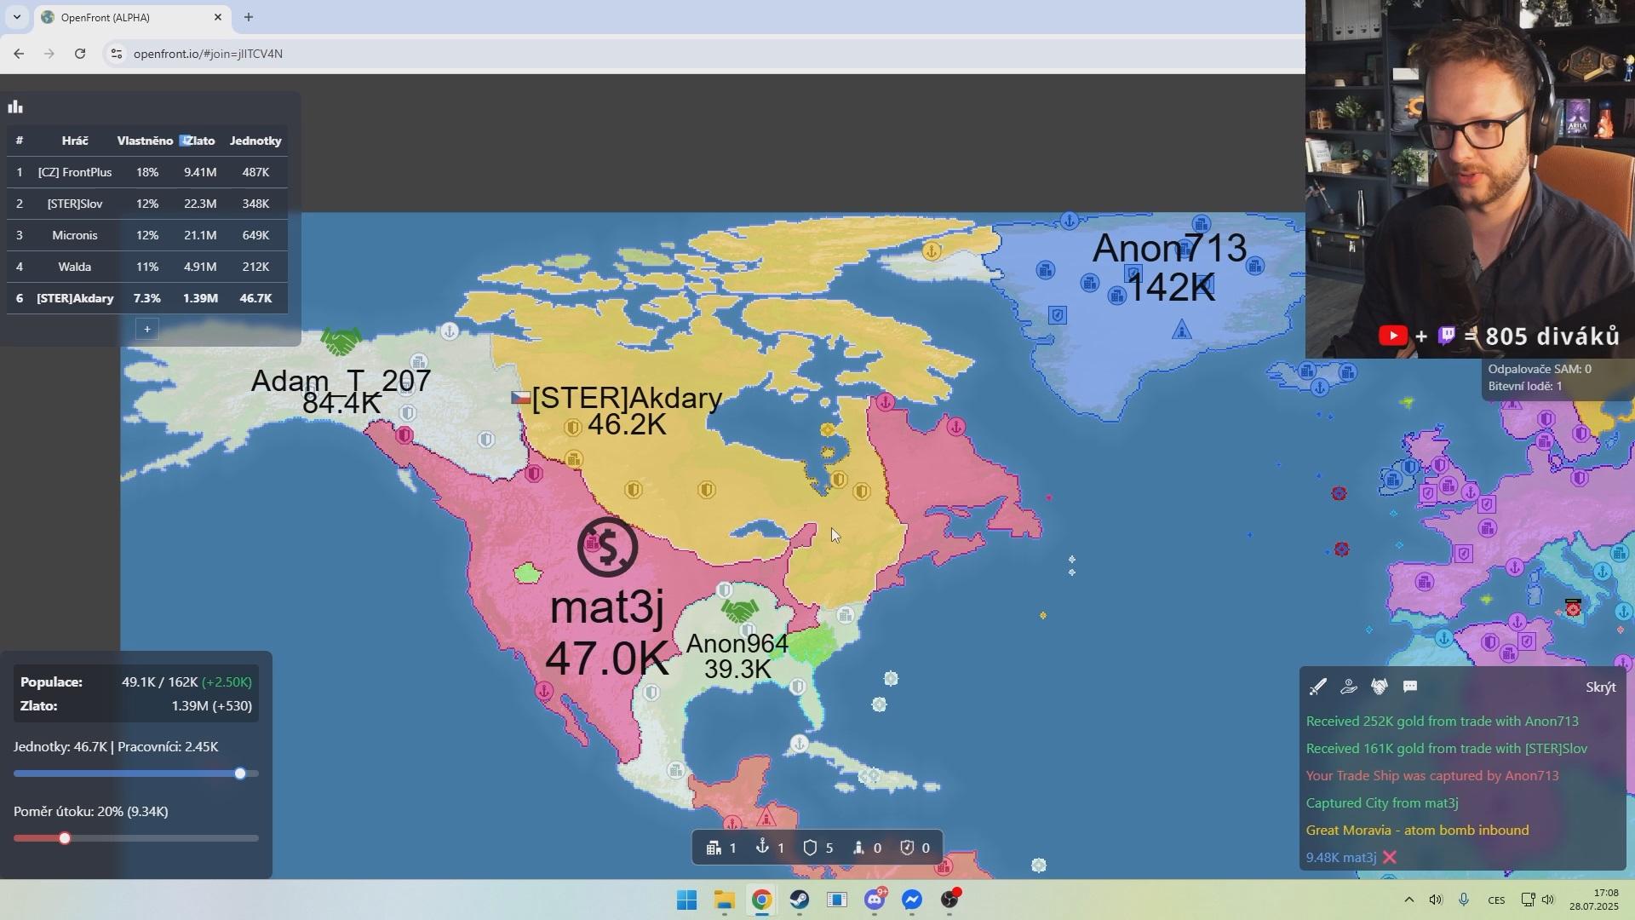Image resolution: width=1635 pixels, height=920 pixels.
Task: Filter events by the sword attack icon
Action: pyautogui.click(x=1317, y=687)
